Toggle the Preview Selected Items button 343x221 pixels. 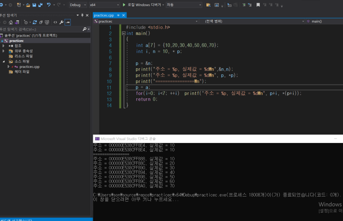(x=67, y=22)
